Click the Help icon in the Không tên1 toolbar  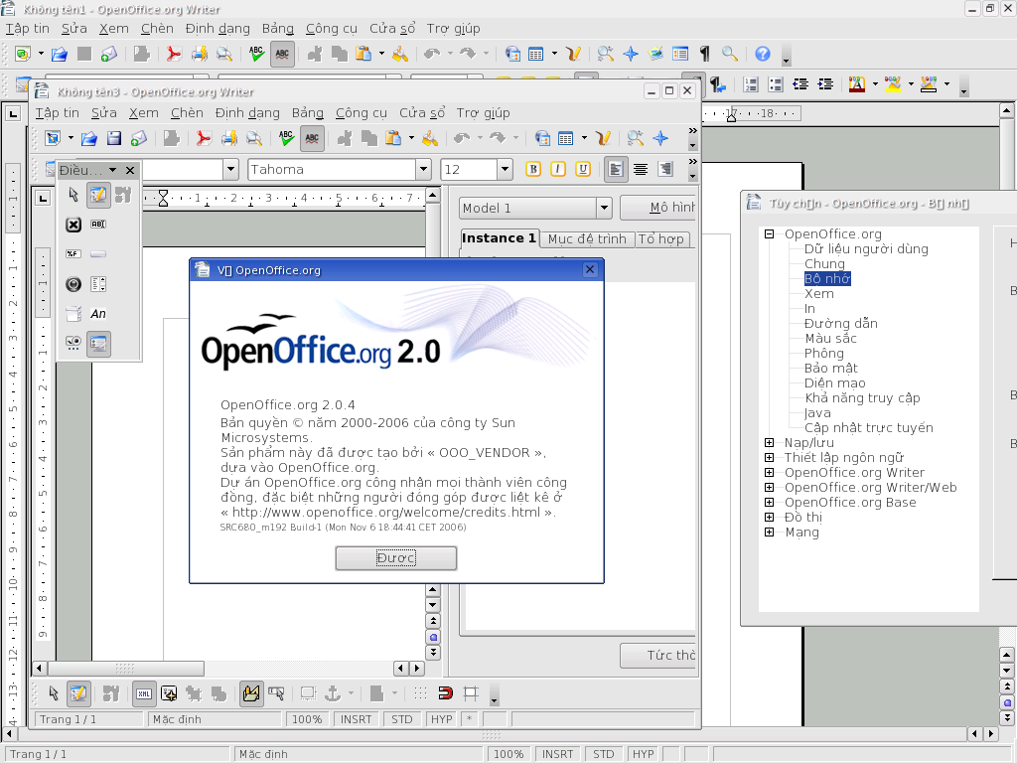(x=763, y=54)
